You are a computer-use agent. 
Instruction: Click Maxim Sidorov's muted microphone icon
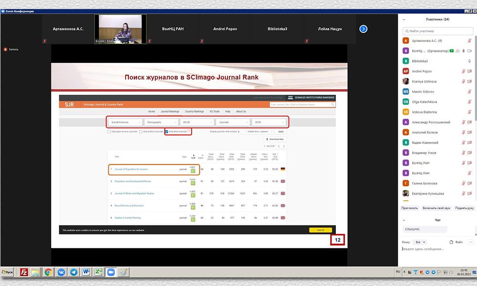[x=469, y=92]
